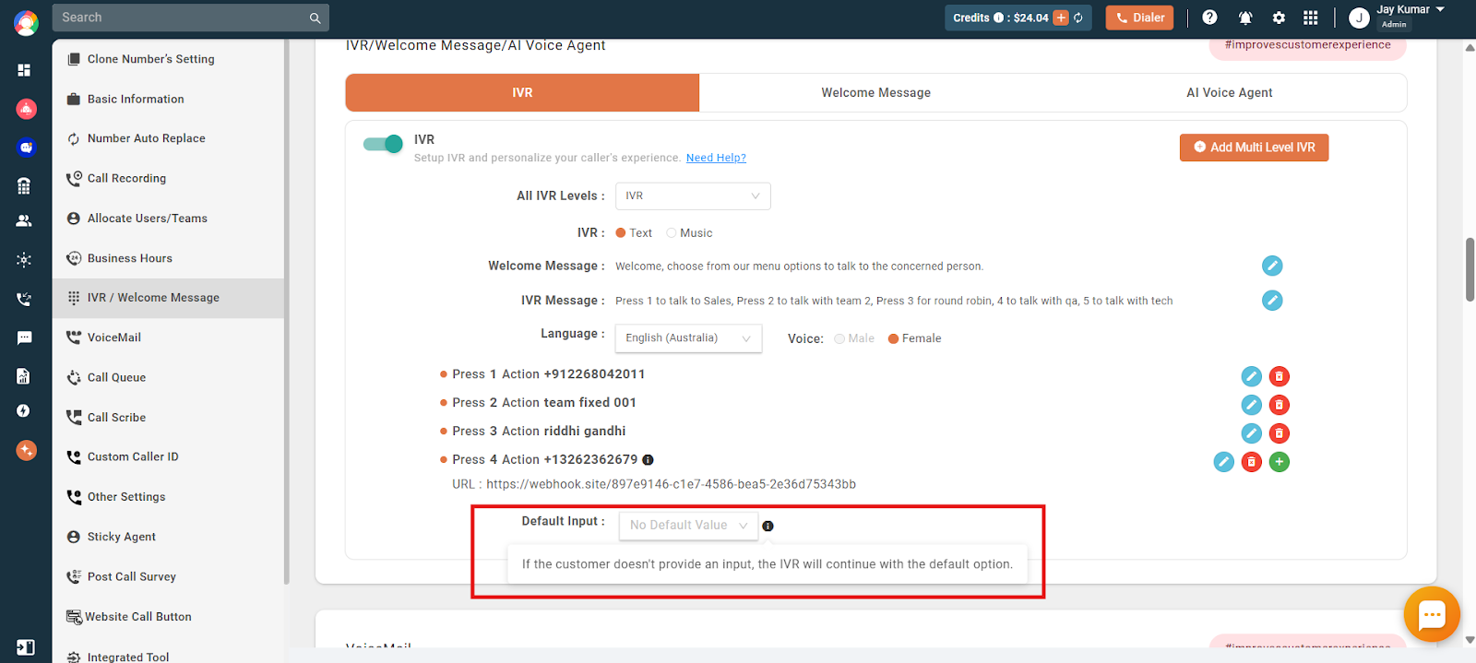
Task: Switch to the AI Voice Agent tab
Action: 1229,92
